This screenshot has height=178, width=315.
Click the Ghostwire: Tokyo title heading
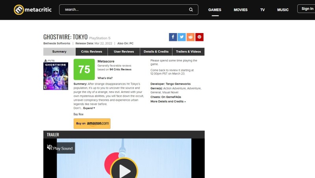tap(65, 37)
